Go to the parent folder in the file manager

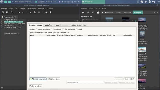click(x=93, y=12)
